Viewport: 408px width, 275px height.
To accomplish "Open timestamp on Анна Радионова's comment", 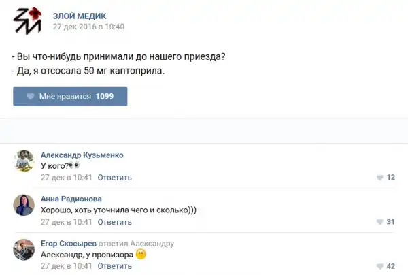I will pyautogui.click(x=66, y=222).
